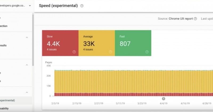Open the developers.google.com property selector dropdown
213x112 pixels.
coord(30,6)
